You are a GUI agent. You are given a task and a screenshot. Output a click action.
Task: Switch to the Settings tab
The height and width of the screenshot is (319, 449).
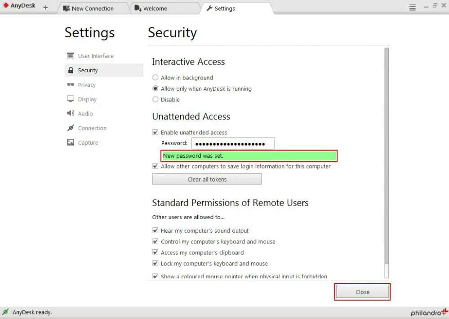(238, 8)
